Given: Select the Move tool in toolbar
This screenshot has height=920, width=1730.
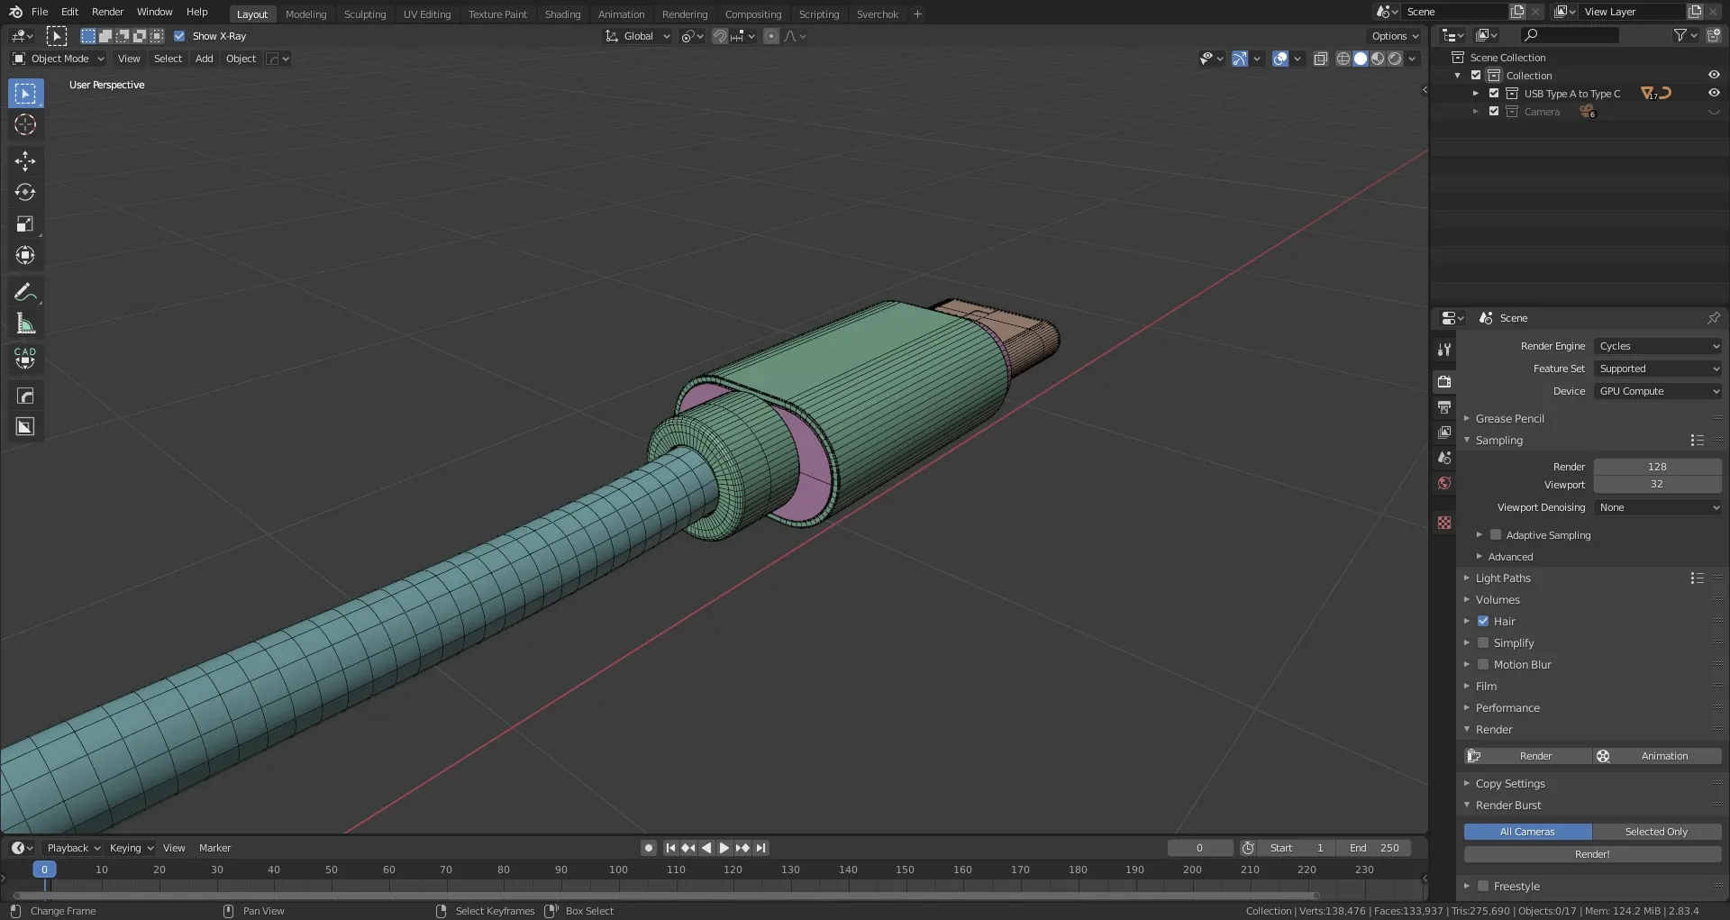Looking at the screenshot, I should (25, 161).
